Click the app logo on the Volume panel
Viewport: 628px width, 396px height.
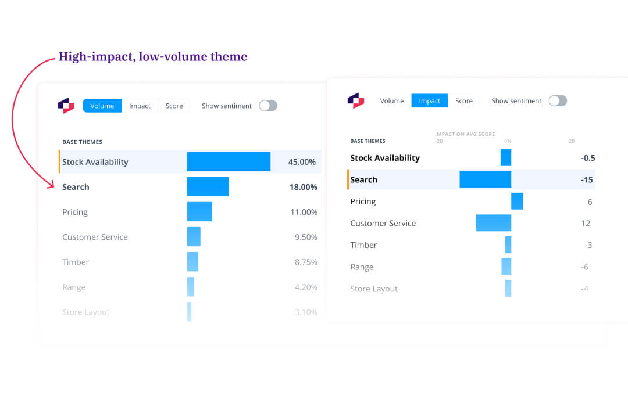pos(65,105)
